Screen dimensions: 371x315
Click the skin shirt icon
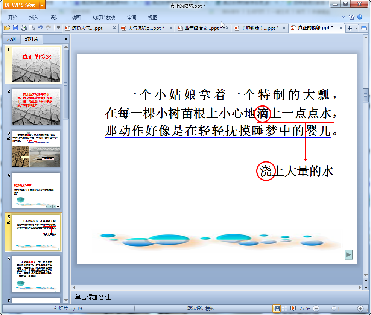pos(351,17)
